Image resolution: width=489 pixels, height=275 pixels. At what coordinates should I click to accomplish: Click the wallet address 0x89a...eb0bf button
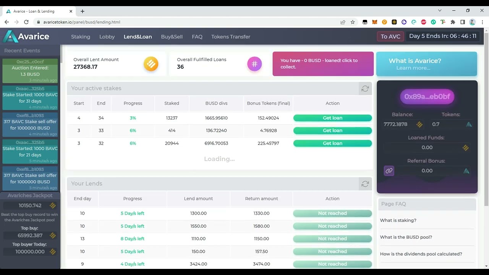click(x=427, y=97)
